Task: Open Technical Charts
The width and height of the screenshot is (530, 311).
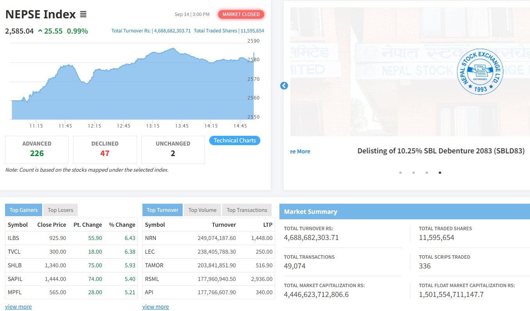Action: click(x=235, y=140)
